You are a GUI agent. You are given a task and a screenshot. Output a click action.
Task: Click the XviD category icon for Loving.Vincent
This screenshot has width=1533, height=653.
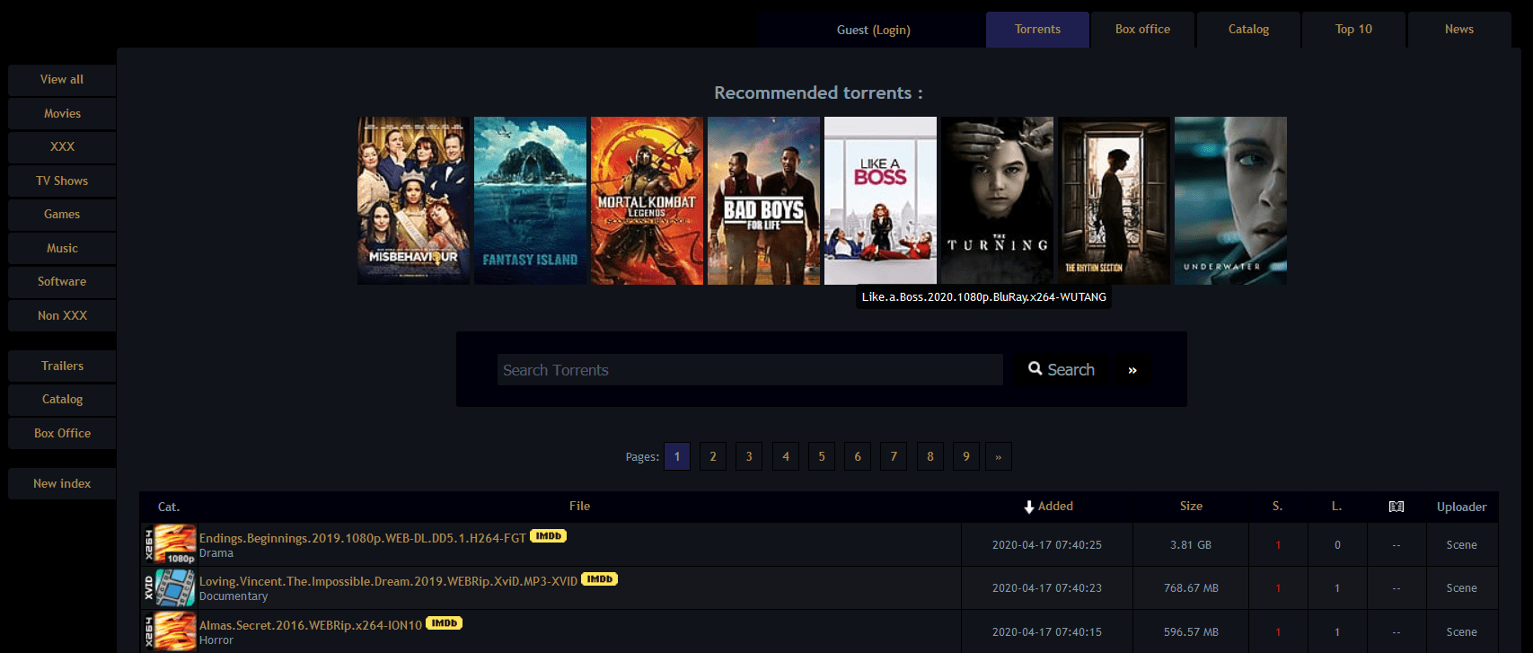[170, 587]
